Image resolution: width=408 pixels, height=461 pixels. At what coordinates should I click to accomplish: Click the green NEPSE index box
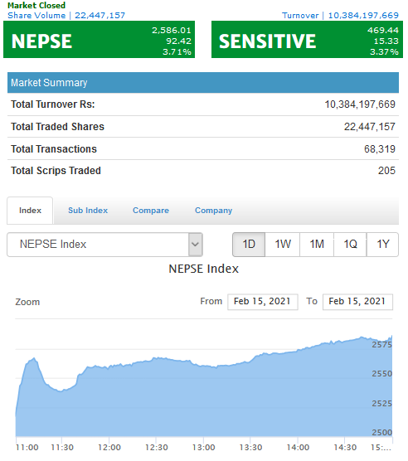(99, 40)
